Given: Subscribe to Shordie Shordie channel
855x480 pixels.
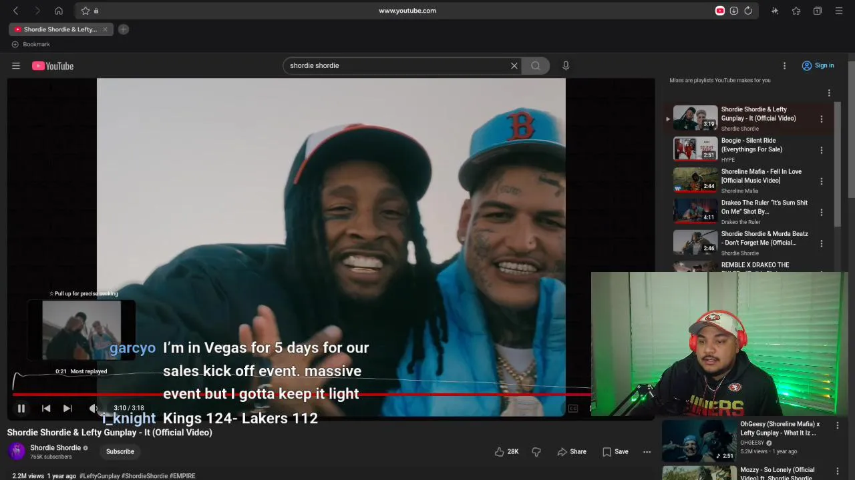Looking at the screenshot, I should tap(120, 451).
